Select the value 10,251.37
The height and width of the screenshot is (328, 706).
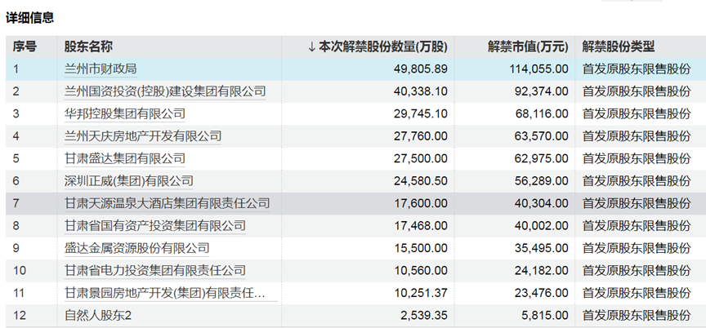420,293
